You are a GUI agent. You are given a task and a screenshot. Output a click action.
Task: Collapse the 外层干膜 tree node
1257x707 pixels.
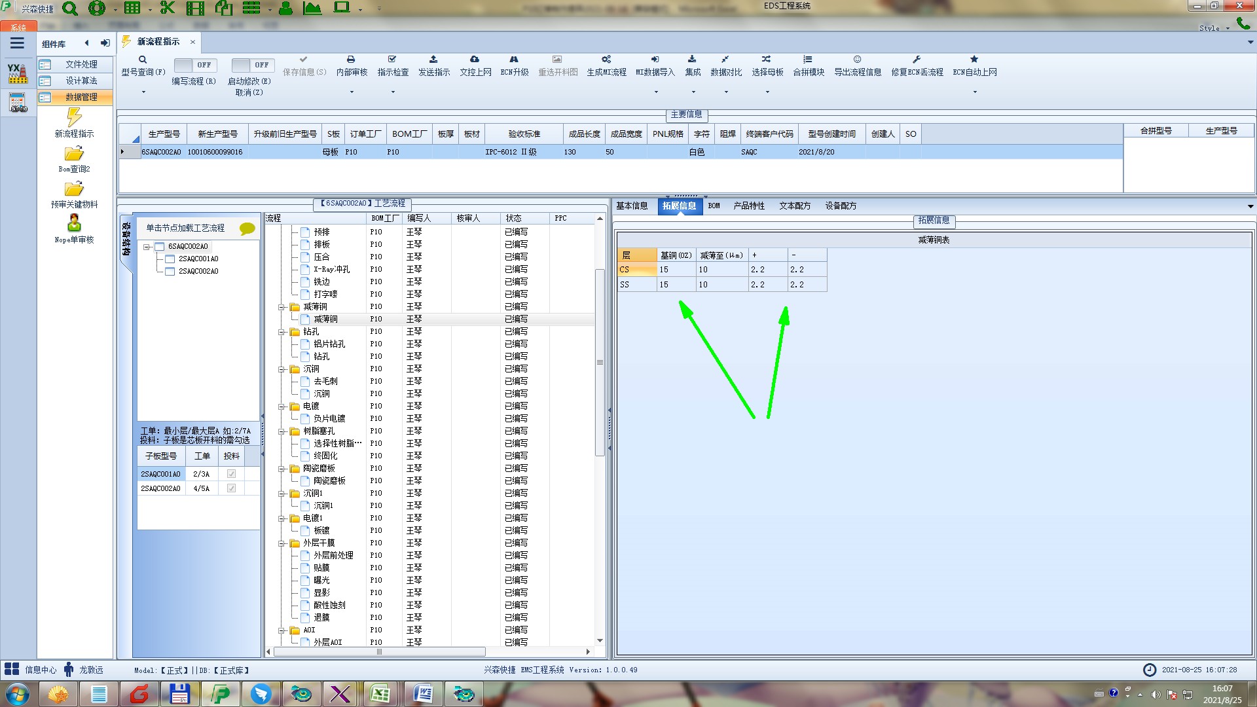[282, 543]
